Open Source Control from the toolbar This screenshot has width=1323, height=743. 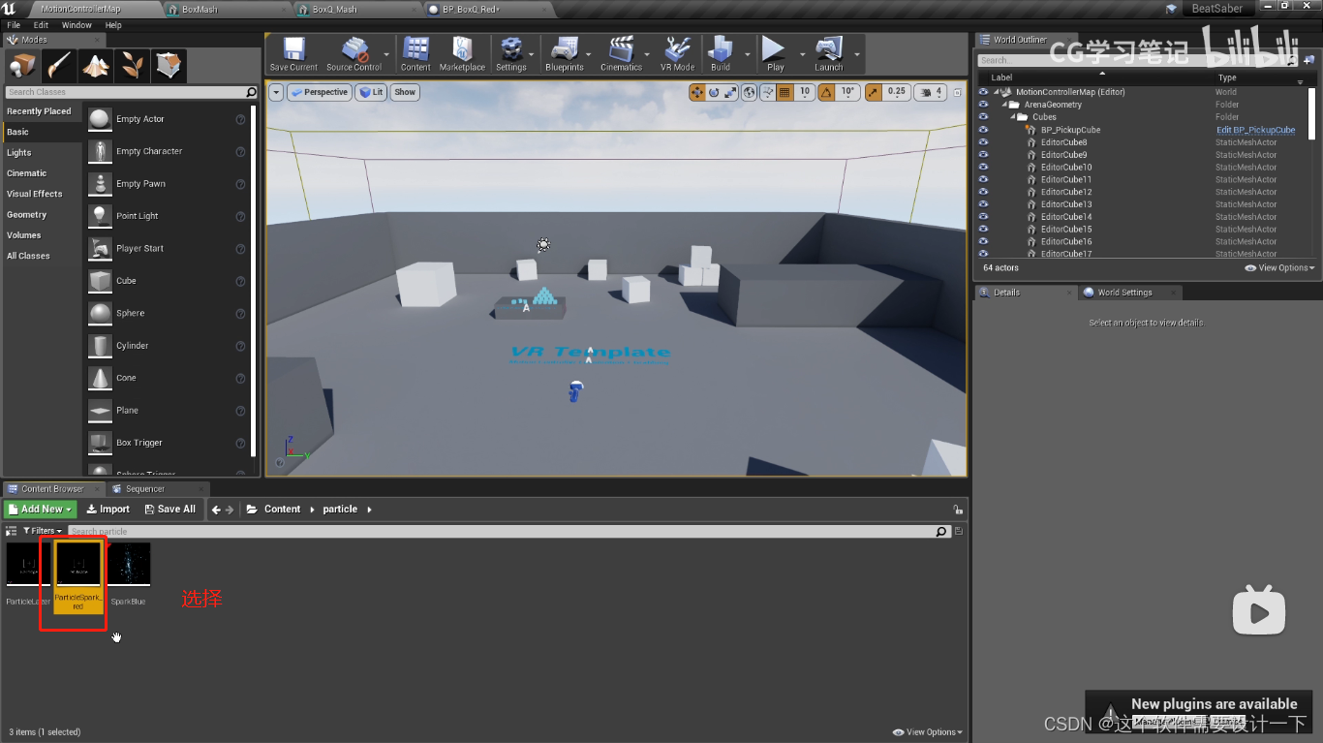(354, 54)
